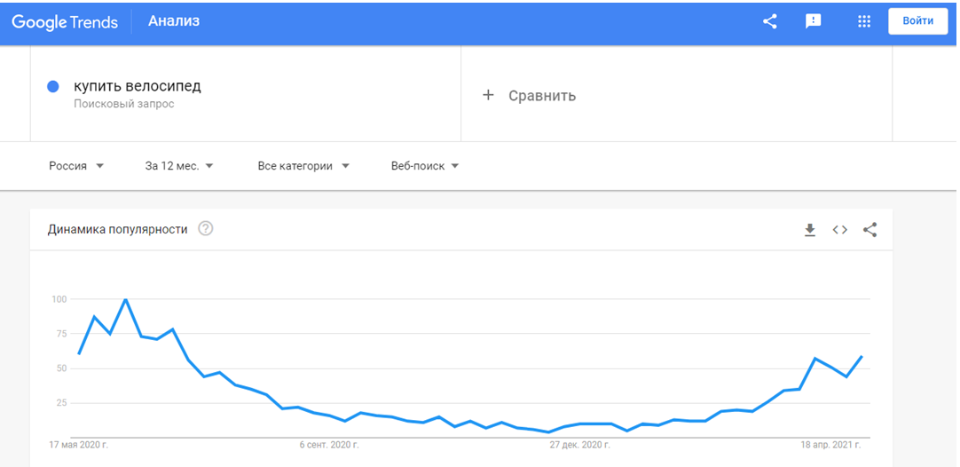Click the 27 дек. 2020 г. axis label

579,445
